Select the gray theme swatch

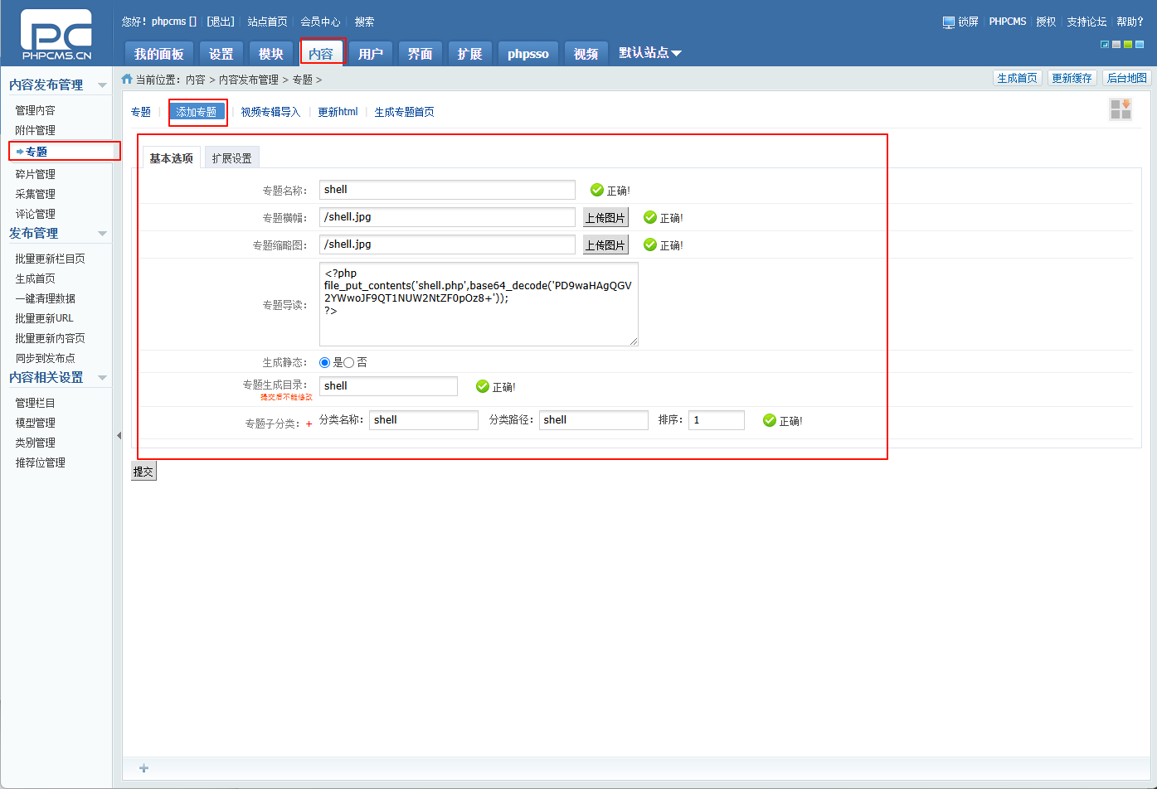point(1116,44)
